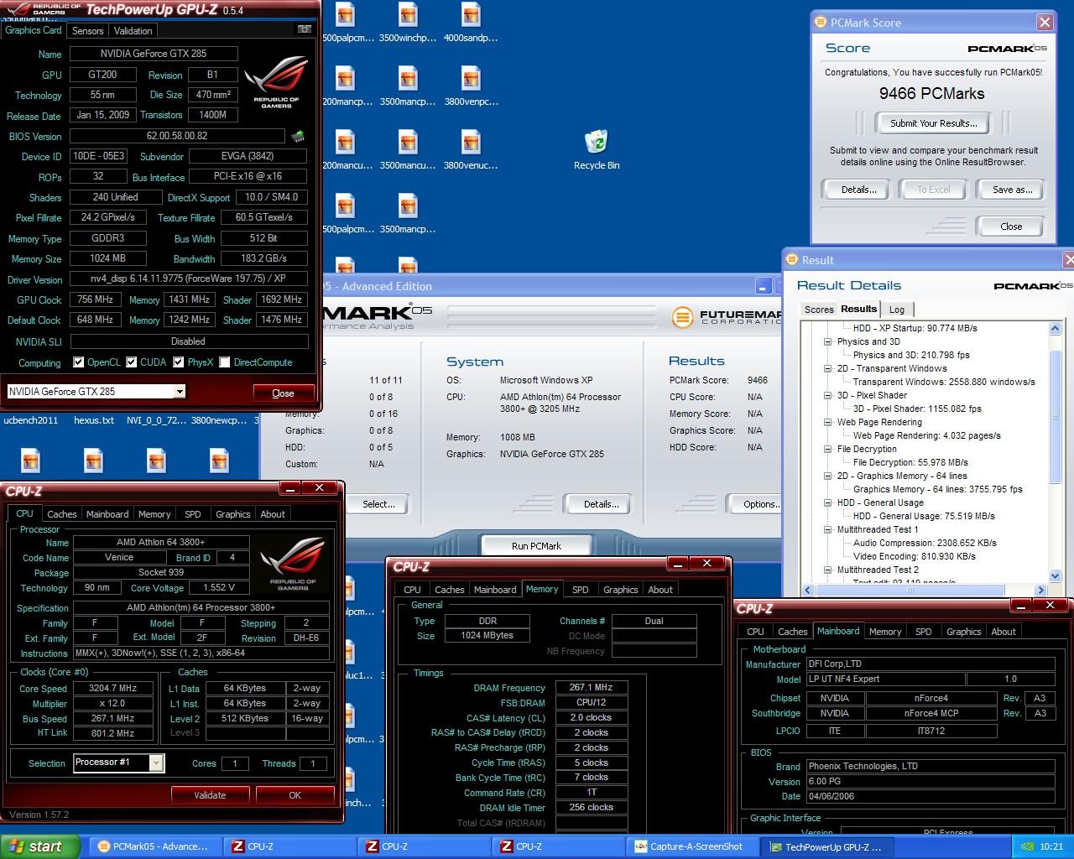Collapse the 2D - Transparent Windows node

click(x=827, y=368)
